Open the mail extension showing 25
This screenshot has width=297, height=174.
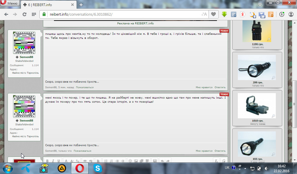[x=262, y=15]
